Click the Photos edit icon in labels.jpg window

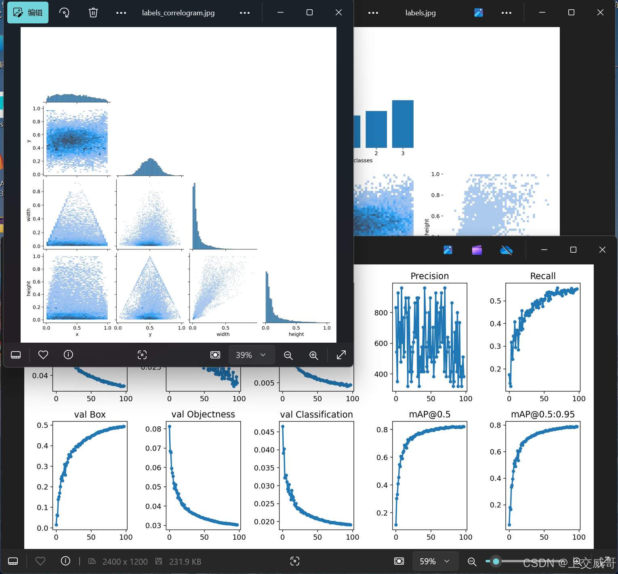click(479, 13)
